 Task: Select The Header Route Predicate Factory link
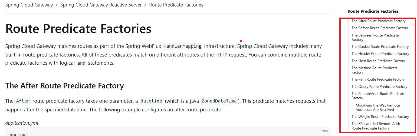380,54
